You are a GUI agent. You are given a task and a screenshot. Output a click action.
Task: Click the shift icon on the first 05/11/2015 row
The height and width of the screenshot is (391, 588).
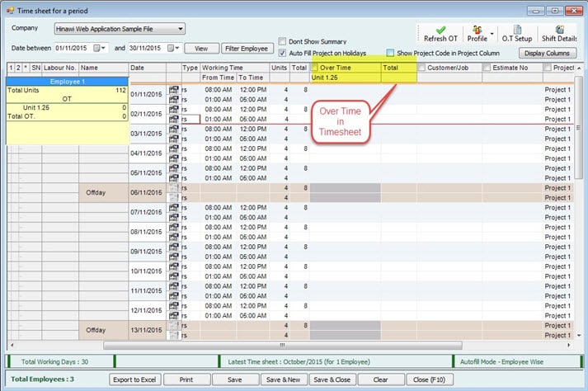click(x=174, y=168)
